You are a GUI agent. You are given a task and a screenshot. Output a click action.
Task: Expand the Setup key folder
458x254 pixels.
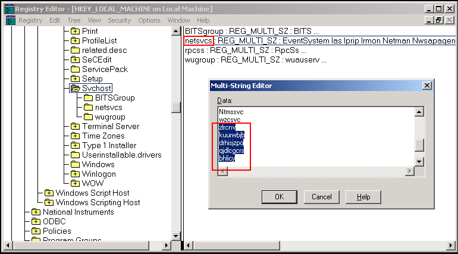[75, 79]
